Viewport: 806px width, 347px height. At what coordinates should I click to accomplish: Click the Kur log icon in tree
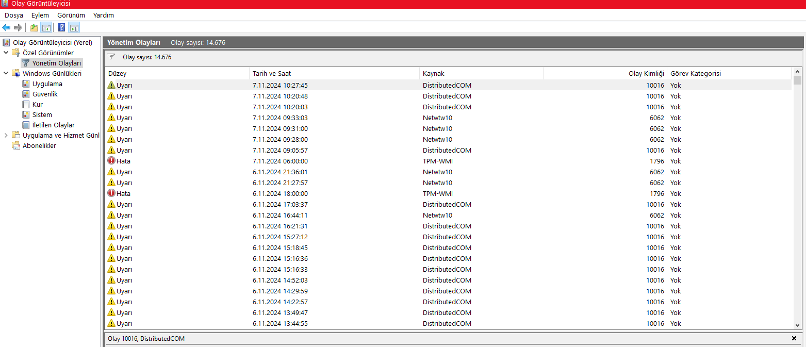click(x=26, y=104)
